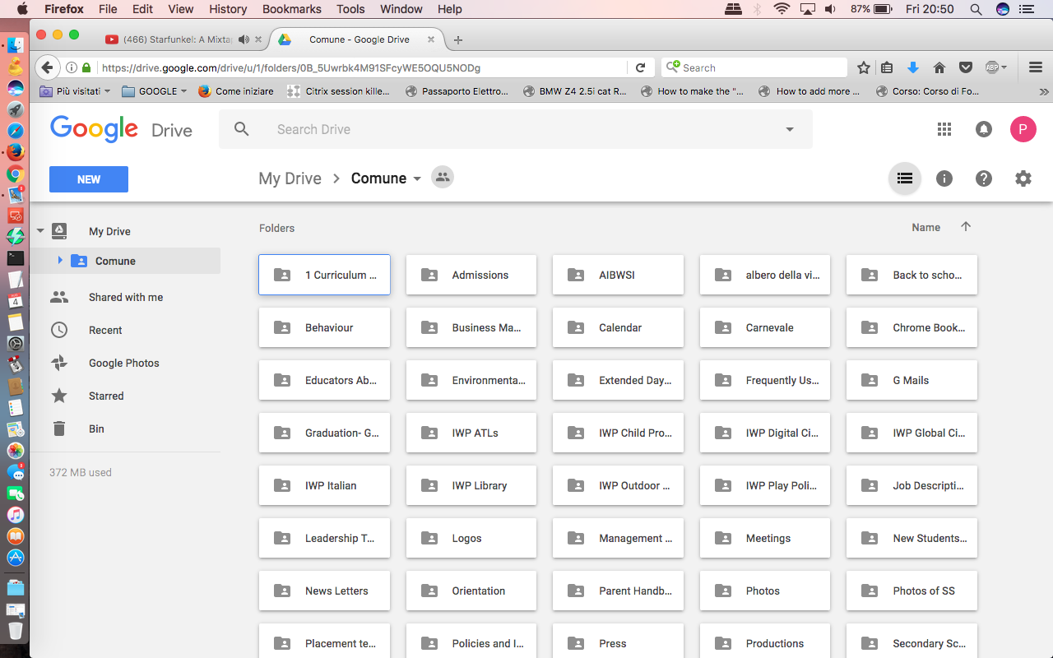Show more bookmarks overflow chevron

pos(1044,91)
